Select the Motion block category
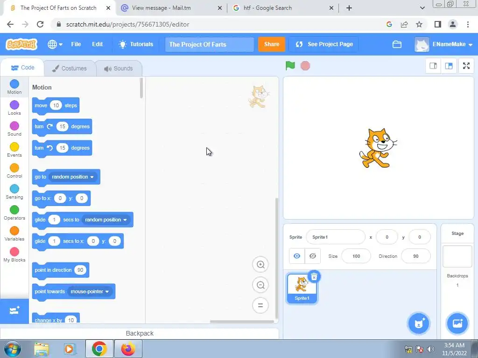Screen dimensions: 478x358 [x=14, y=87]
